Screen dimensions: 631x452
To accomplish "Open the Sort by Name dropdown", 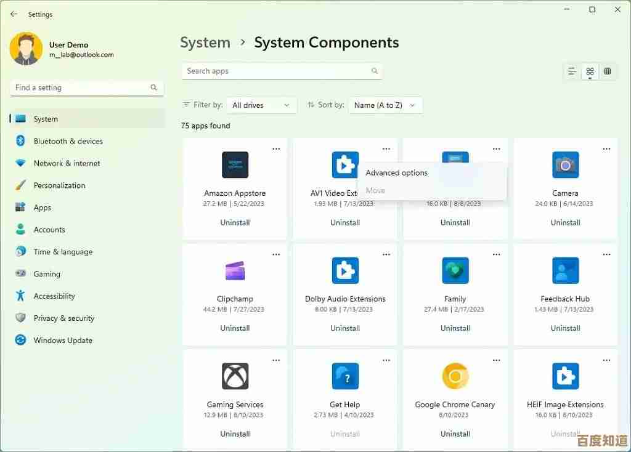I will (x=385, y=105).
